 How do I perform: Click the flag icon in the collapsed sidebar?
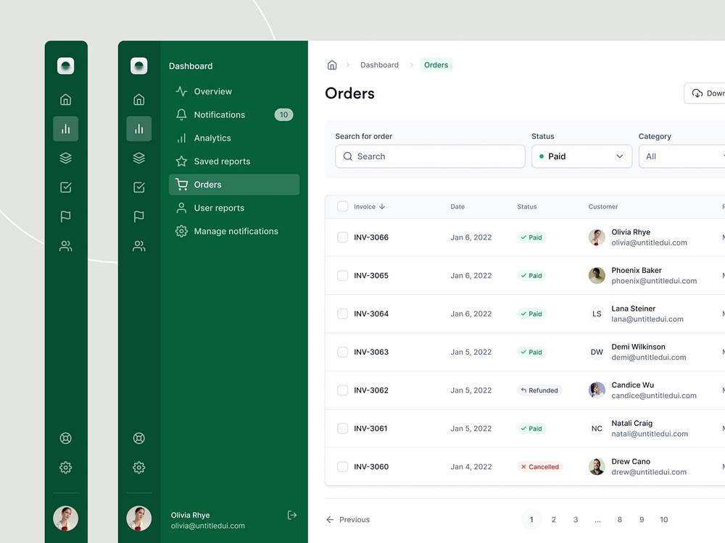click(66, 216)
